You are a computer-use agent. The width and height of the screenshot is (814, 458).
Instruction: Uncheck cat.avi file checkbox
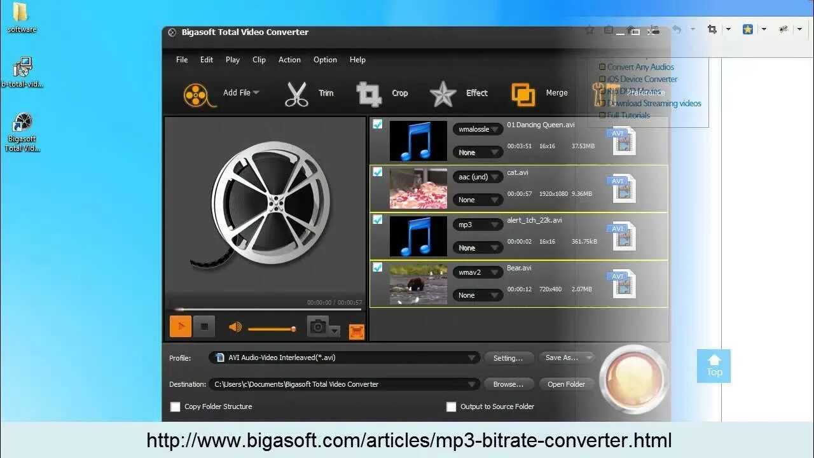(x=378, y=172)
